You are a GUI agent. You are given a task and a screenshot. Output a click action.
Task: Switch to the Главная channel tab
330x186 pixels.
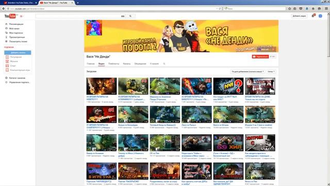[x=91, y=64]
